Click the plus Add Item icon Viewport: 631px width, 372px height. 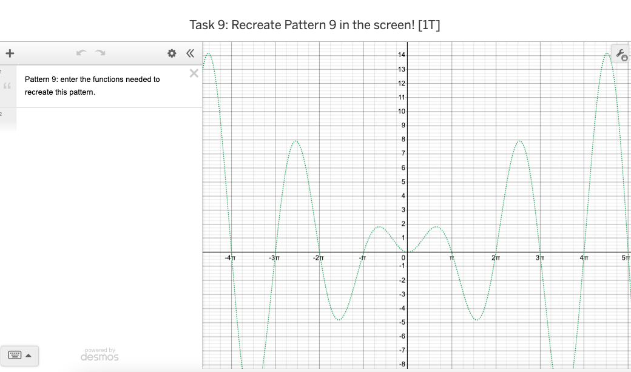(x=10, y=53)
